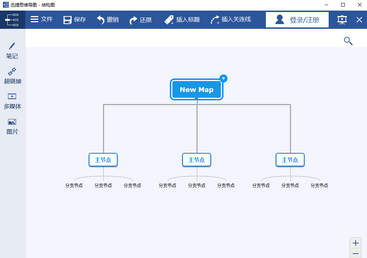Open the 图片 (Image) insertion tool
This screenshot has height=258, width=367.
click(x=12, y=126)
